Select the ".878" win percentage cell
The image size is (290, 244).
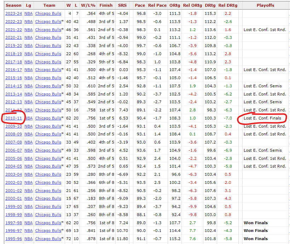tap(91, 239)
